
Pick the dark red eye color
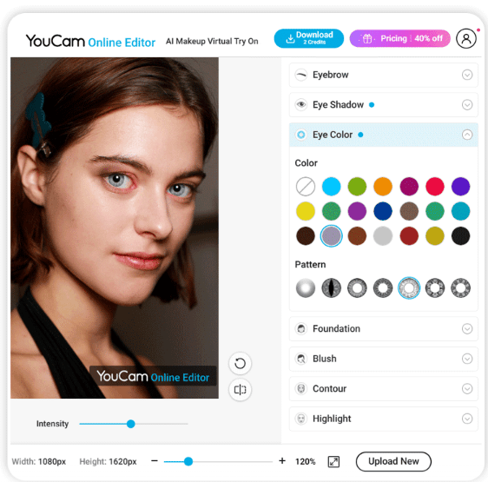coord(409,235)
